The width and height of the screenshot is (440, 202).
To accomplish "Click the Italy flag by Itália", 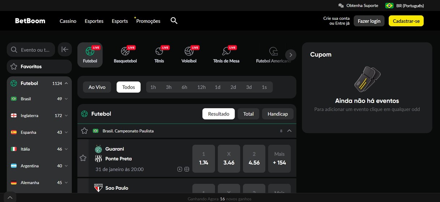I will coord(14,149).
